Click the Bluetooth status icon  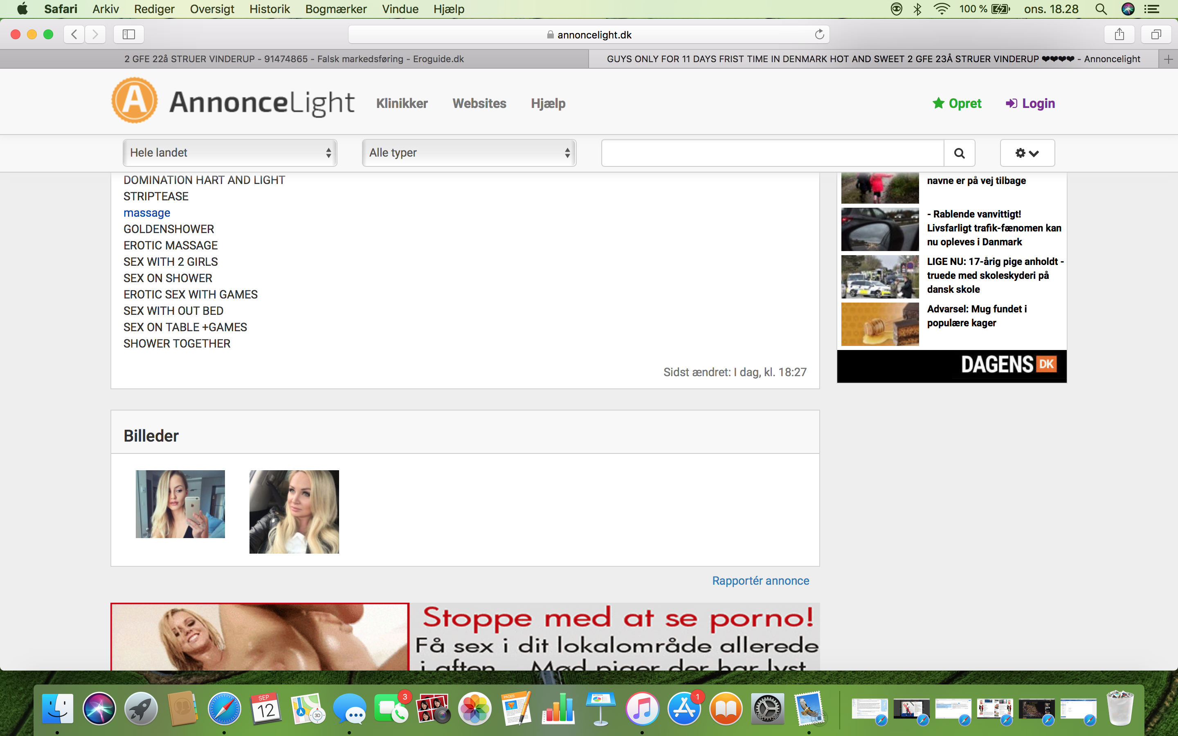tap(917, 9)
